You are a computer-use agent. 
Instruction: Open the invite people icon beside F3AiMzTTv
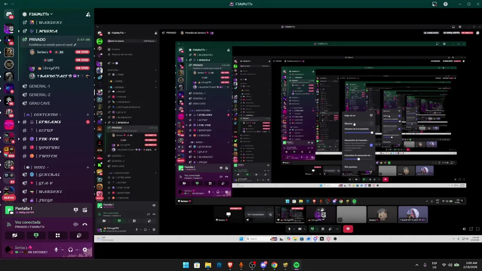point(88,14)
